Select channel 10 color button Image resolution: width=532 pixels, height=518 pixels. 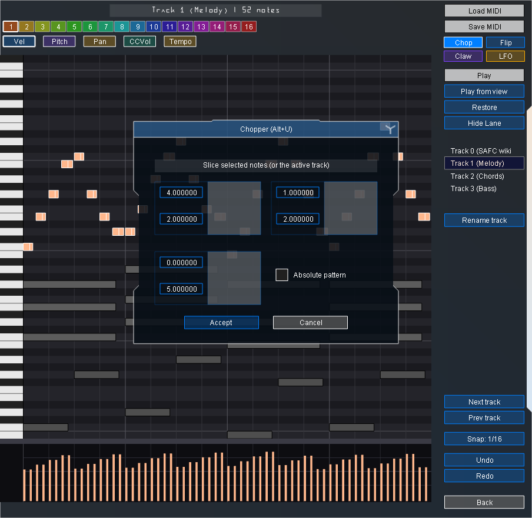point(154,26)
